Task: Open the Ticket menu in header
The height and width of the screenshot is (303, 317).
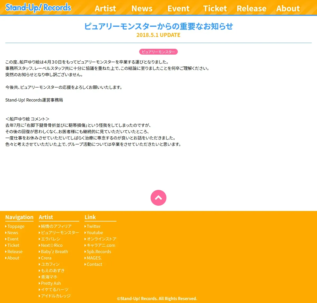Action: tap(215, 8)
